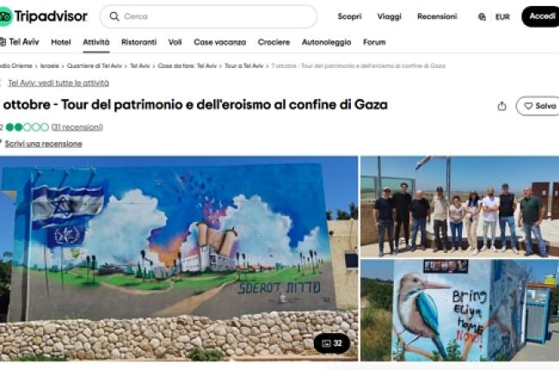
Task: Open the bird graffiti thumbnail
Action: pos(459,311)
